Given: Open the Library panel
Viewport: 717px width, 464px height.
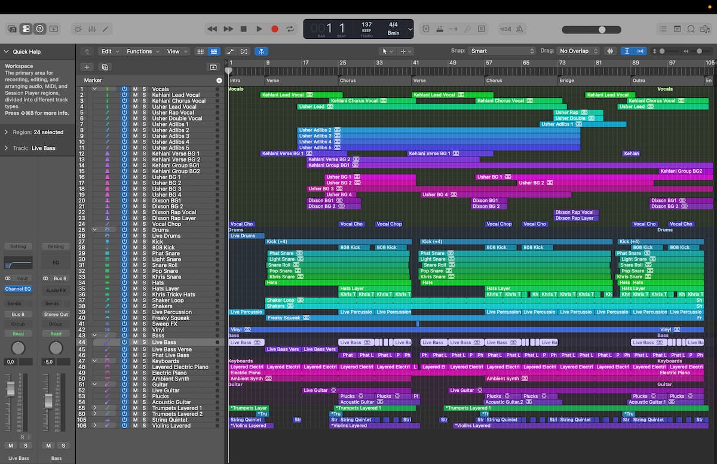Looking at the screenshot, I should 12,29.
